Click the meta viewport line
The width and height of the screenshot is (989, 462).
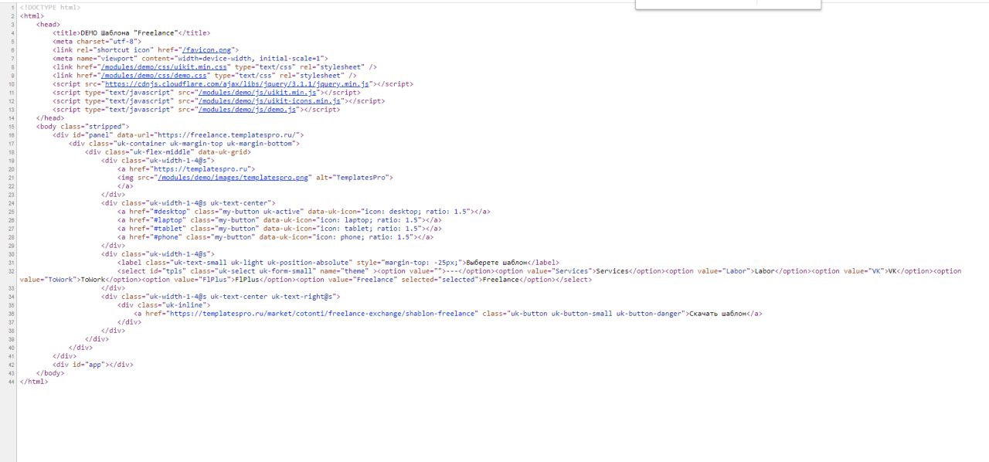(x=191, y=58)
